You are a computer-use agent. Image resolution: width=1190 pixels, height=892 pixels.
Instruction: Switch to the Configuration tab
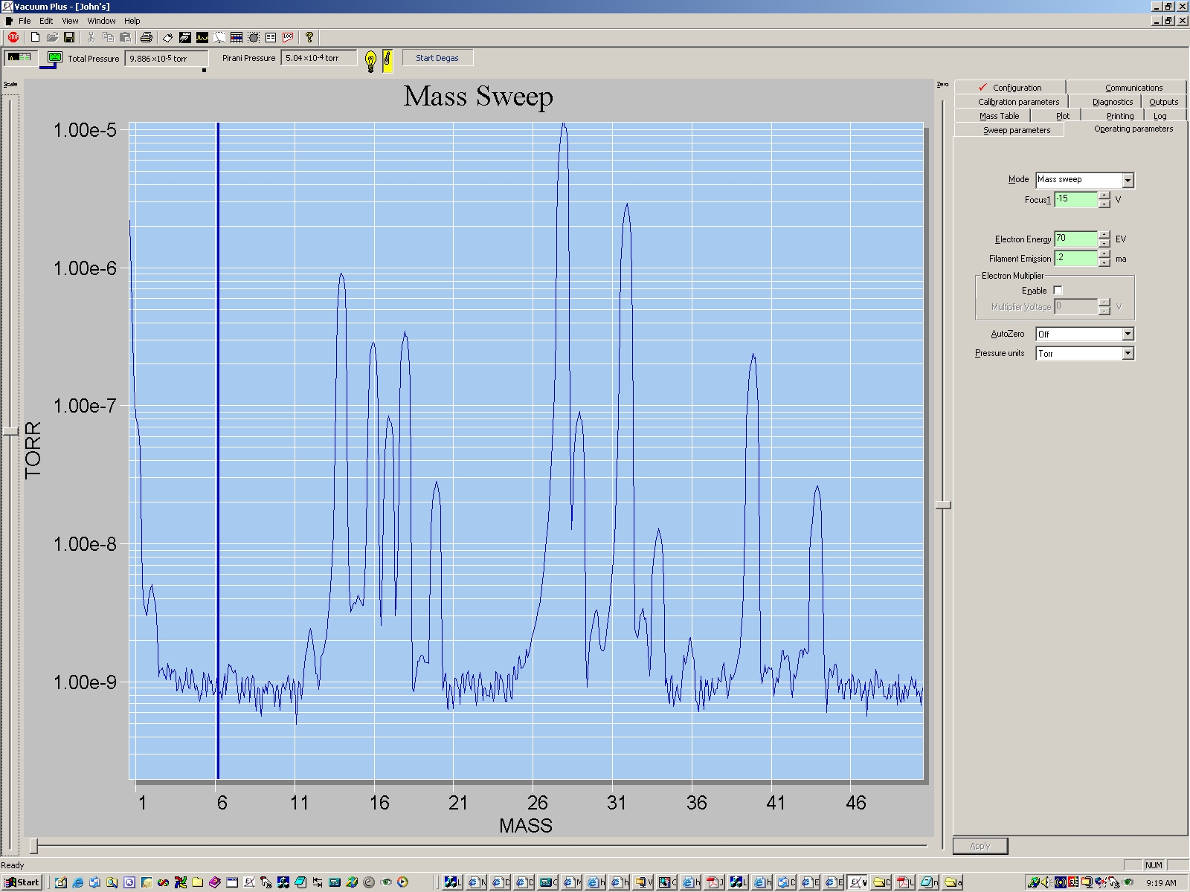click(x=1010, y=87)
